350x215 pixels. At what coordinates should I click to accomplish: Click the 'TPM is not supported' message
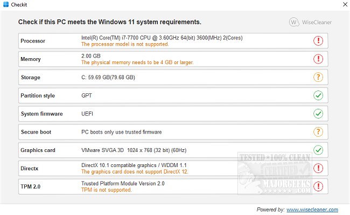pos(107,190)
